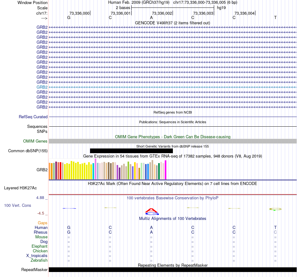Click the sequence direction arrow under chr17:
The height and width of the screenshot is (277, 297).
(x=44, y=18)
